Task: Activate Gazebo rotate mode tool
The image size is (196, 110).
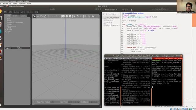Action: point(41,16)
